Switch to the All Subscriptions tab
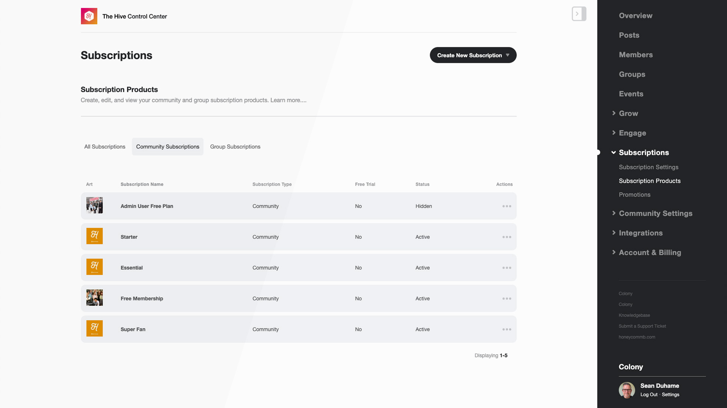 click(105, 147)
